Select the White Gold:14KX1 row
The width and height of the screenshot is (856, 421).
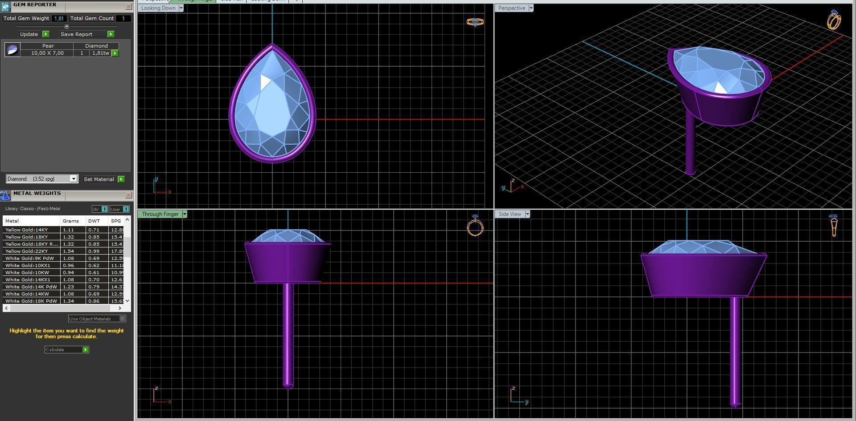click(63, 279)
